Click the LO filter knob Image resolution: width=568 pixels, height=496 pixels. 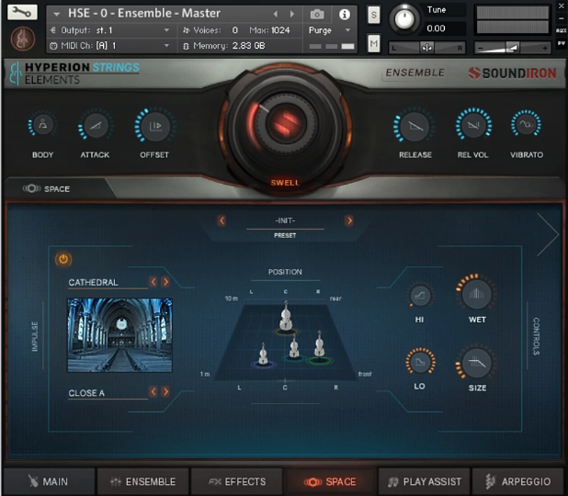[x=420, y=362]
